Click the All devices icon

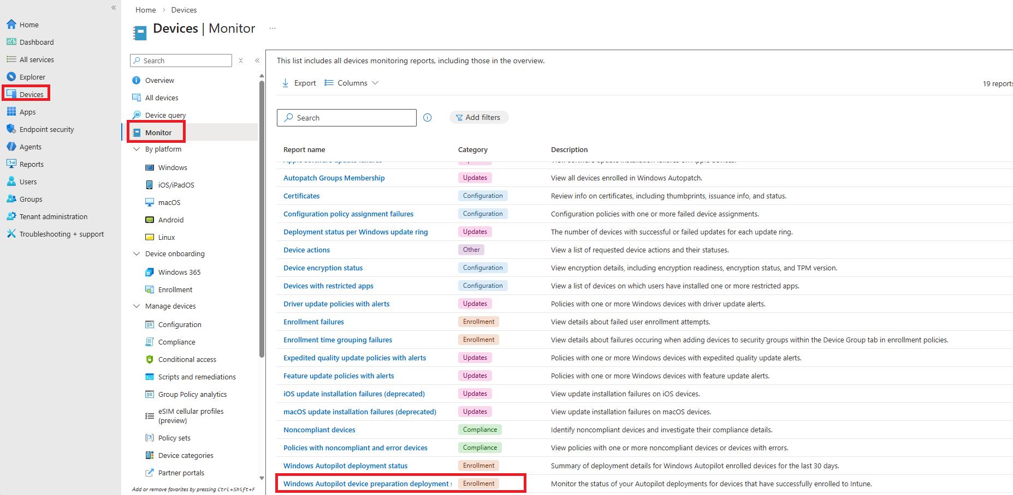137,98
